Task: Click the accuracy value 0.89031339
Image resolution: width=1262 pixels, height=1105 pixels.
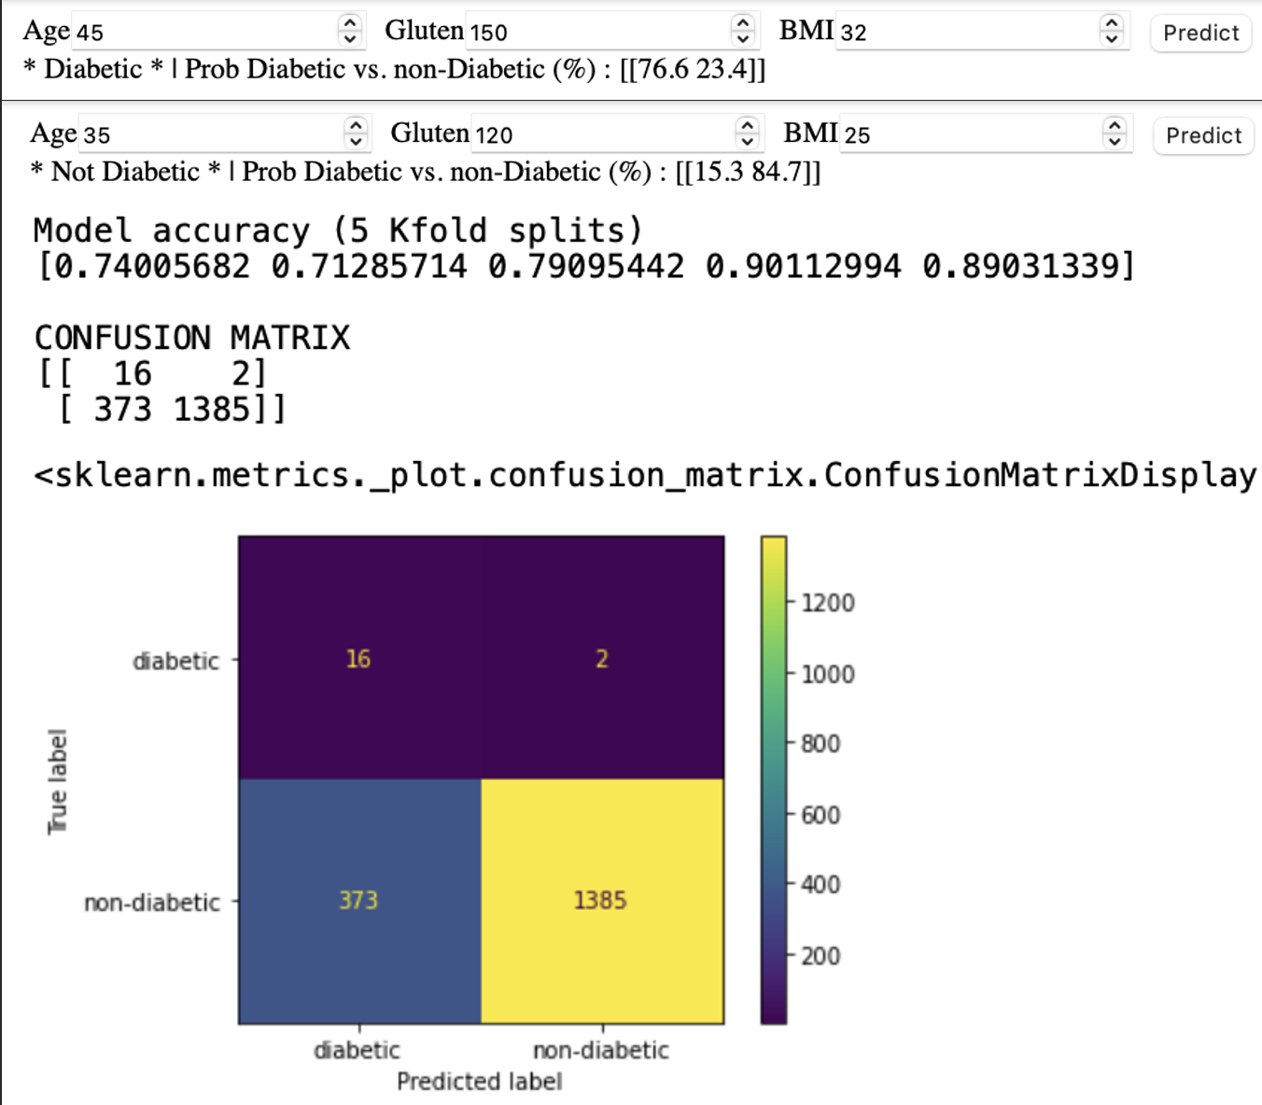Action: coord(1021,267)
